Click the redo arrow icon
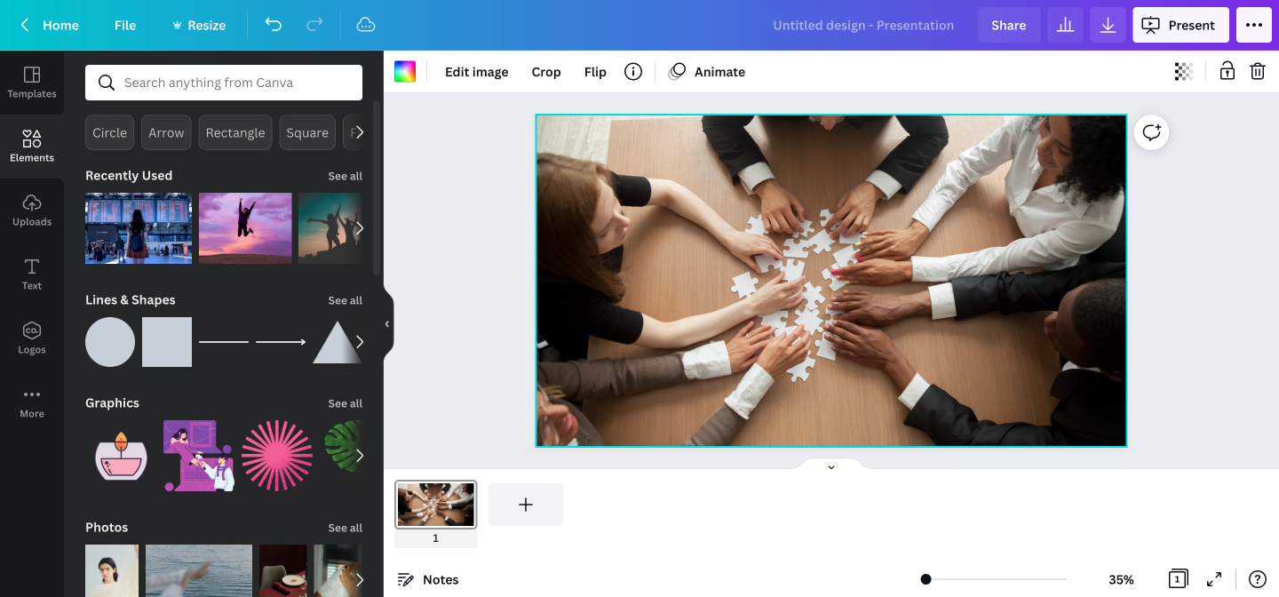 (x=314, y=25)
